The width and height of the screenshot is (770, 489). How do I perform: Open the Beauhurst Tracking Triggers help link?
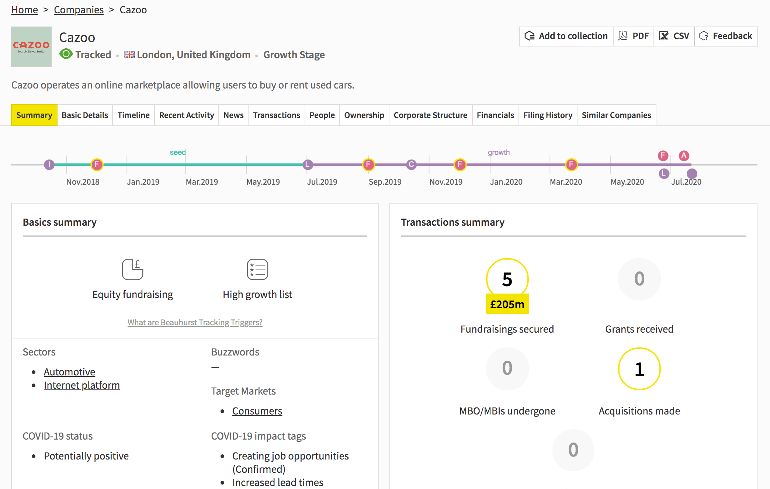195,322
